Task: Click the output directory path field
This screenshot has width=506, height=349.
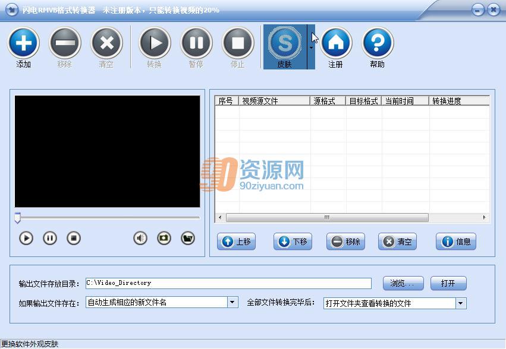Action: tap(228, 283)
